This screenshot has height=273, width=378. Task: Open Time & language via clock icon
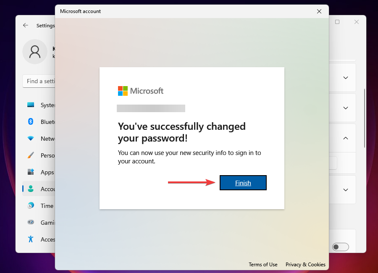(x=31, y=205)
